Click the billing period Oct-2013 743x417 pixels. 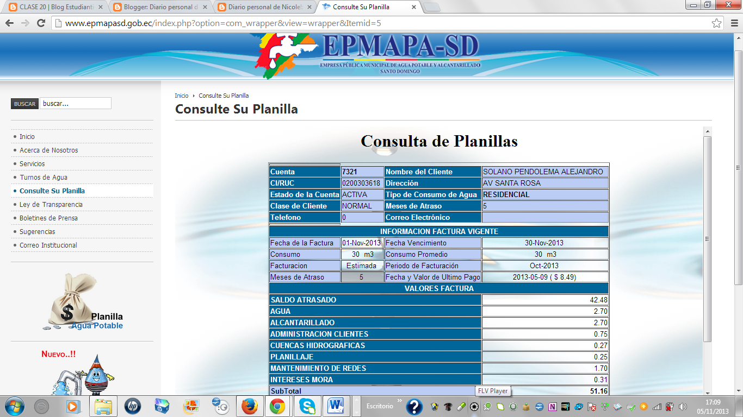click(x=545, y=266)
